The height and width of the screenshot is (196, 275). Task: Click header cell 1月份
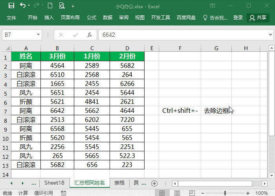tap(92, 56)
